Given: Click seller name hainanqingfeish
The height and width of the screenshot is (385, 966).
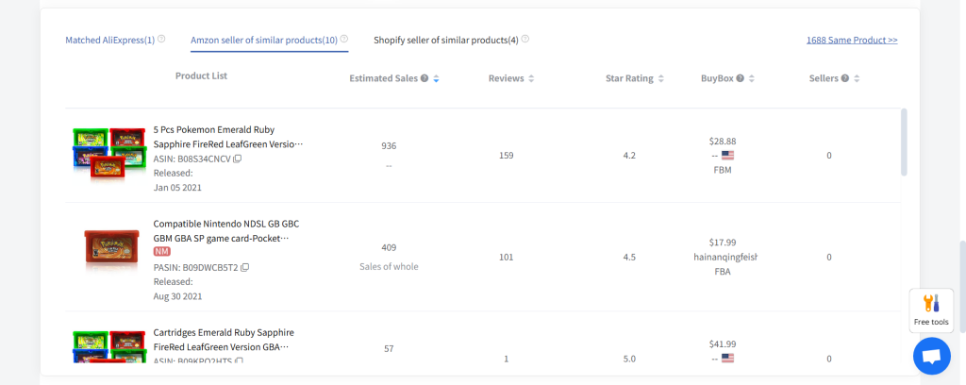Looking at the screenshot, I should click(x=725, y=257).
